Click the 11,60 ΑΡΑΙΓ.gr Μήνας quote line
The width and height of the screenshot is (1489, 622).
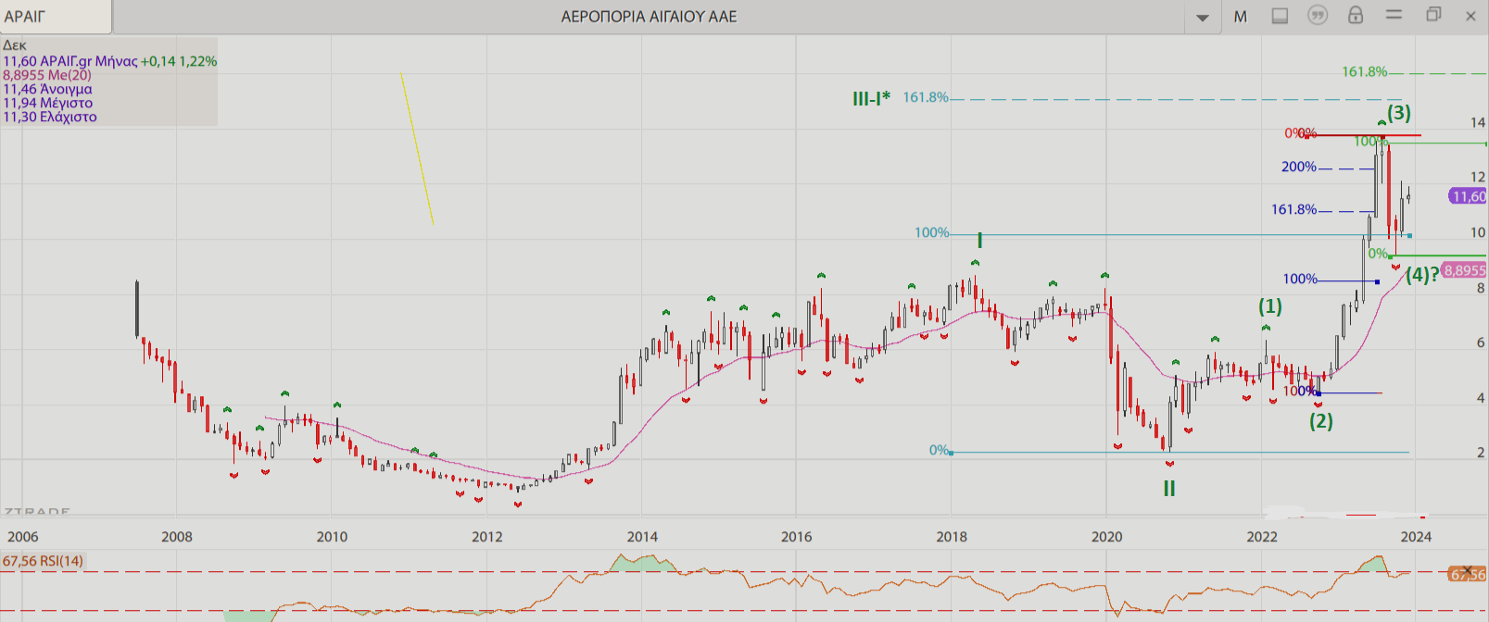110,61
